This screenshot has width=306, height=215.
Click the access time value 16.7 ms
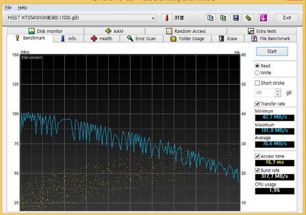(274, 163)
